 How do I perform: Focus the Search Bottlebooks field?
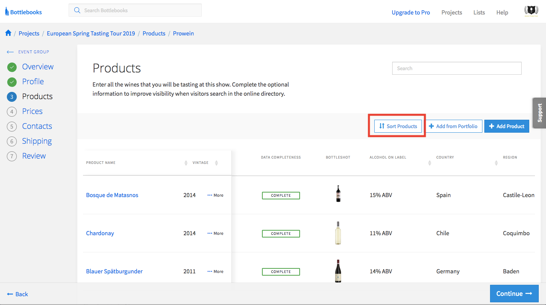[135, 10]
